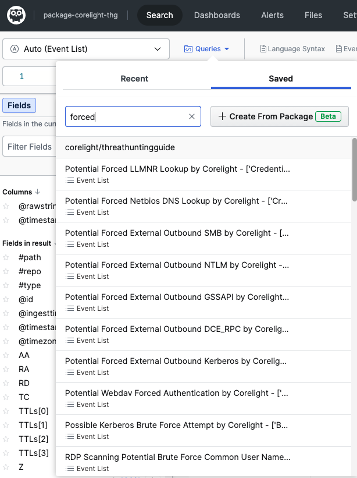This screenshot has width=357, height=478.
Task: Open Potential Forced Netbios DNS Lookup query
Action: pyautogui.click(x=204, y=206)
